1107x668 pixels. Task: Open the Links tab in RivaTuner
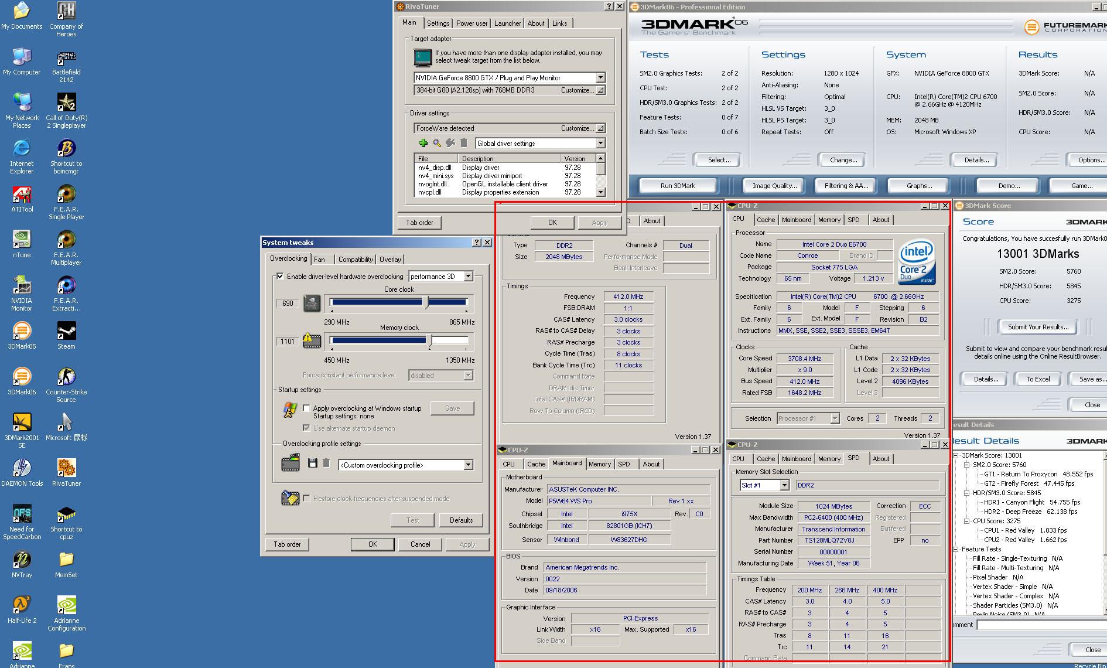pyautogui.click(x=559, y=23)
